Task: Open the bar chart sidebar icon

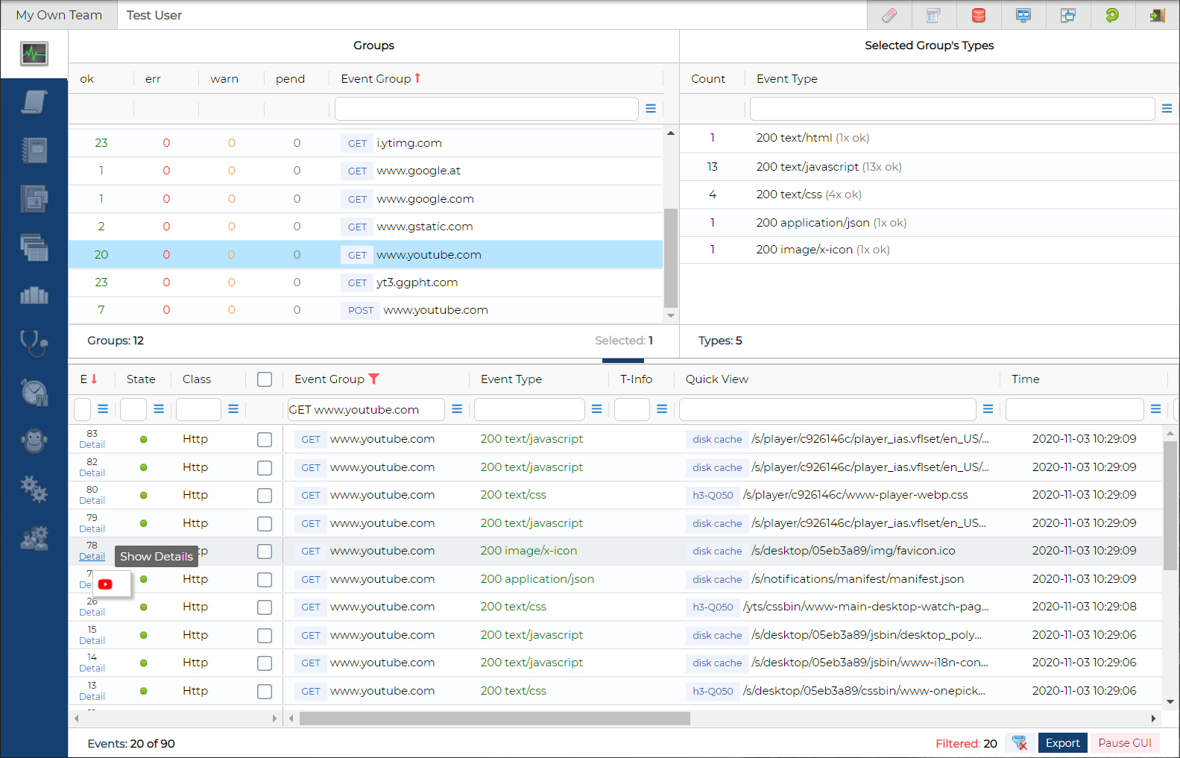Action: pos(34,296)
